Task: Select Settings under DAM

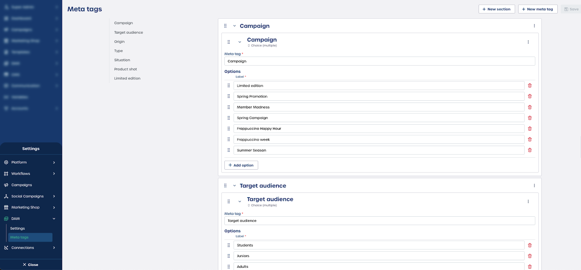Action: [17, 228]
